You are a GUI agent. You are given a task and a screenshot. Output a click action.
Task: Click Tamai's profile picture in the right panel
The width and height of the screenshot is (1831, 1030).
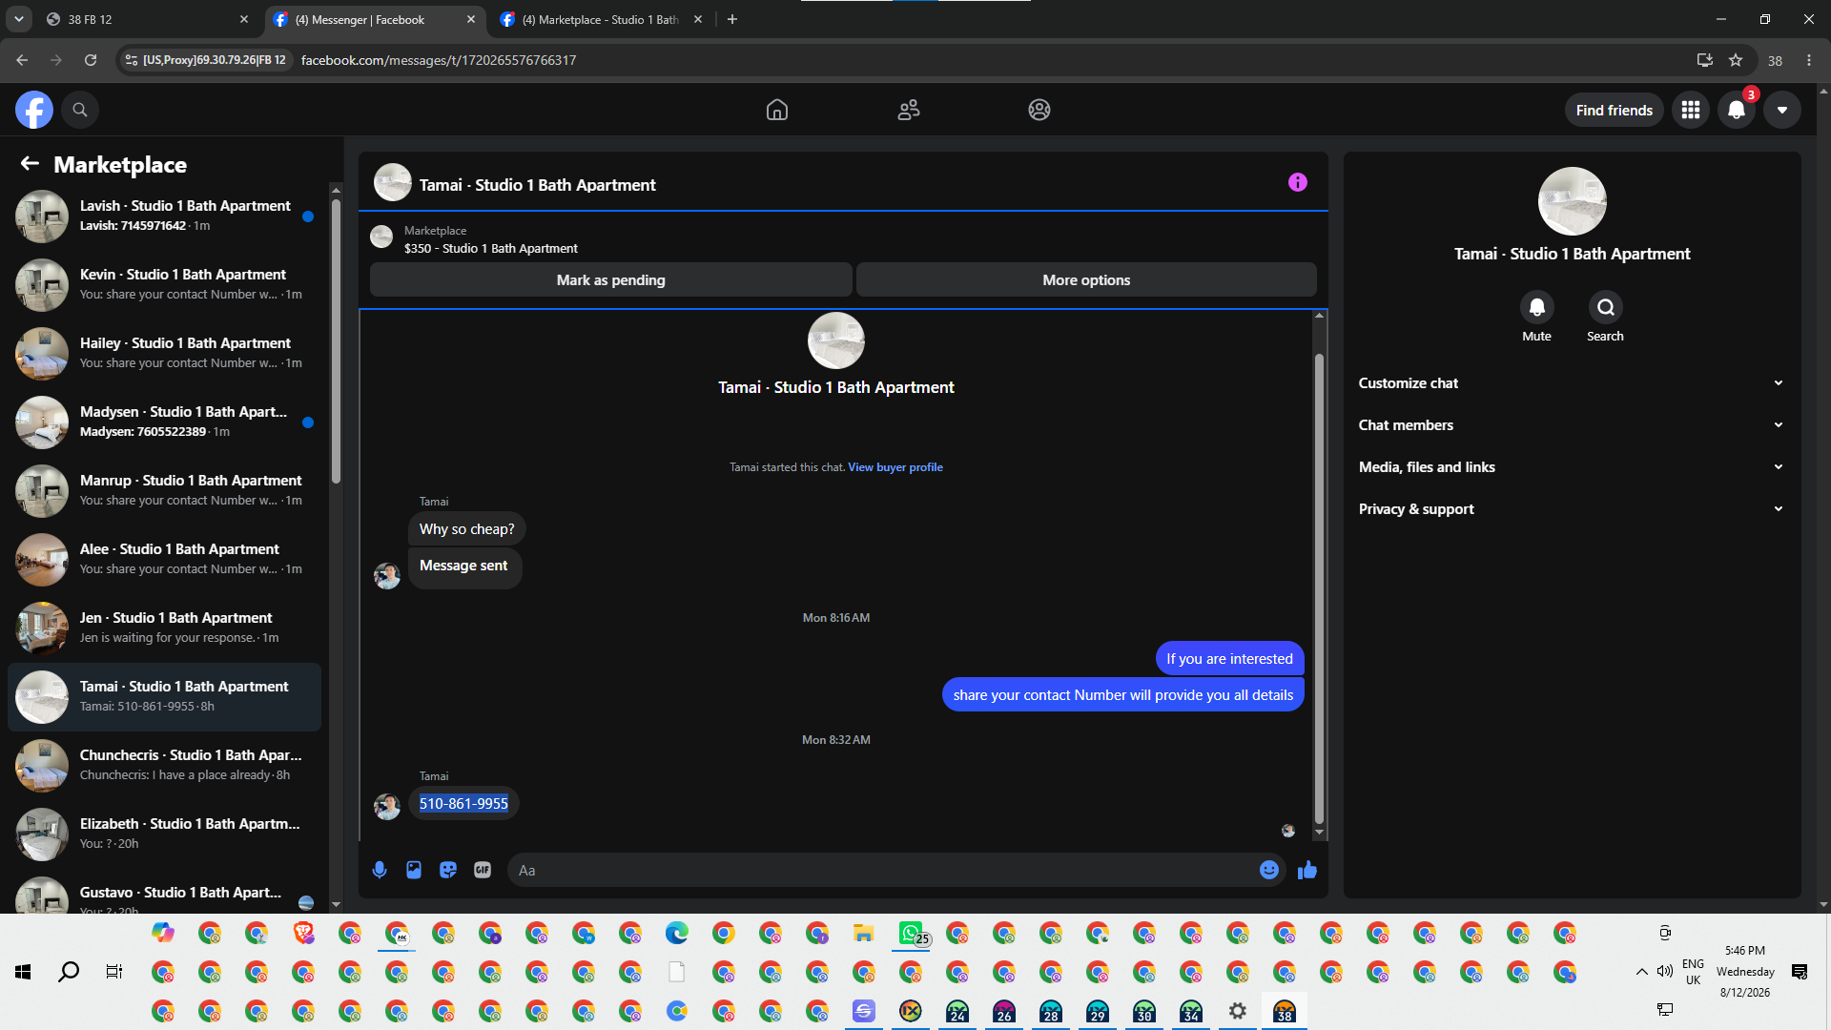1573,201
